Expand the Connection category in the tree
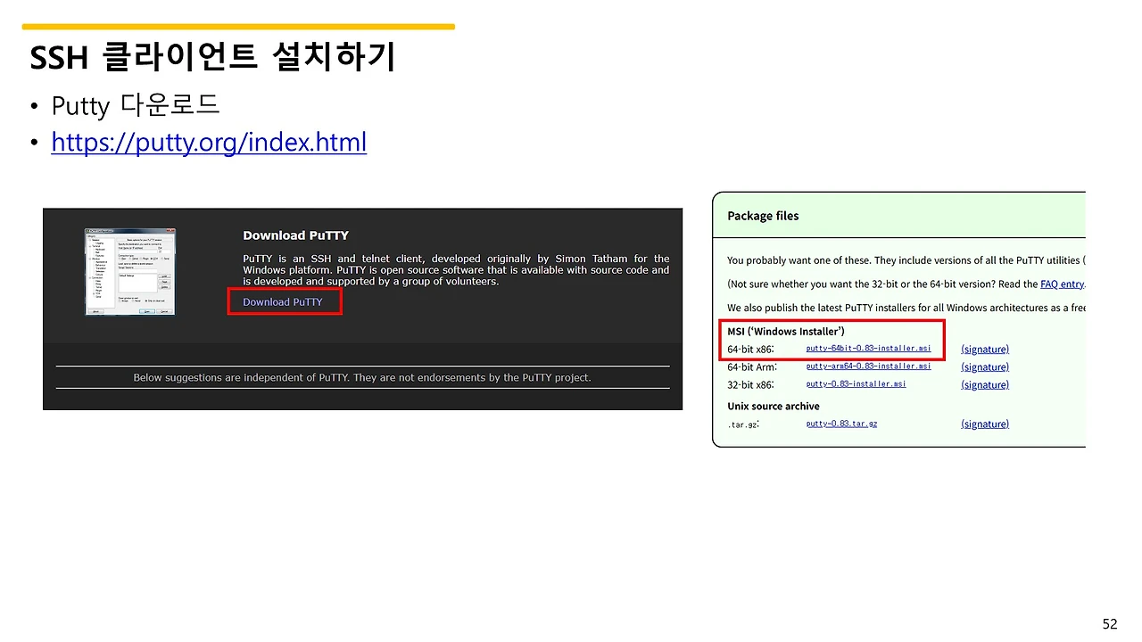The width and height of the screenshot is (1142, 642). click(90, 278)
